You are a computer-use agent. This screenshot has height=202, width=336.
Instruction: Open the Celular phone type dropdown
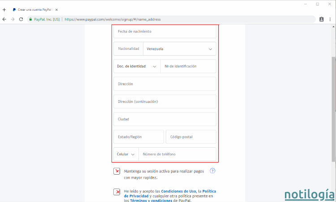click(x=126, y=154)
